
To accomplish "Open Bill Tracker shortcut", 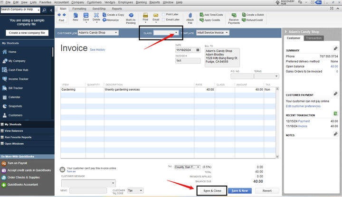I will [16, 88].
